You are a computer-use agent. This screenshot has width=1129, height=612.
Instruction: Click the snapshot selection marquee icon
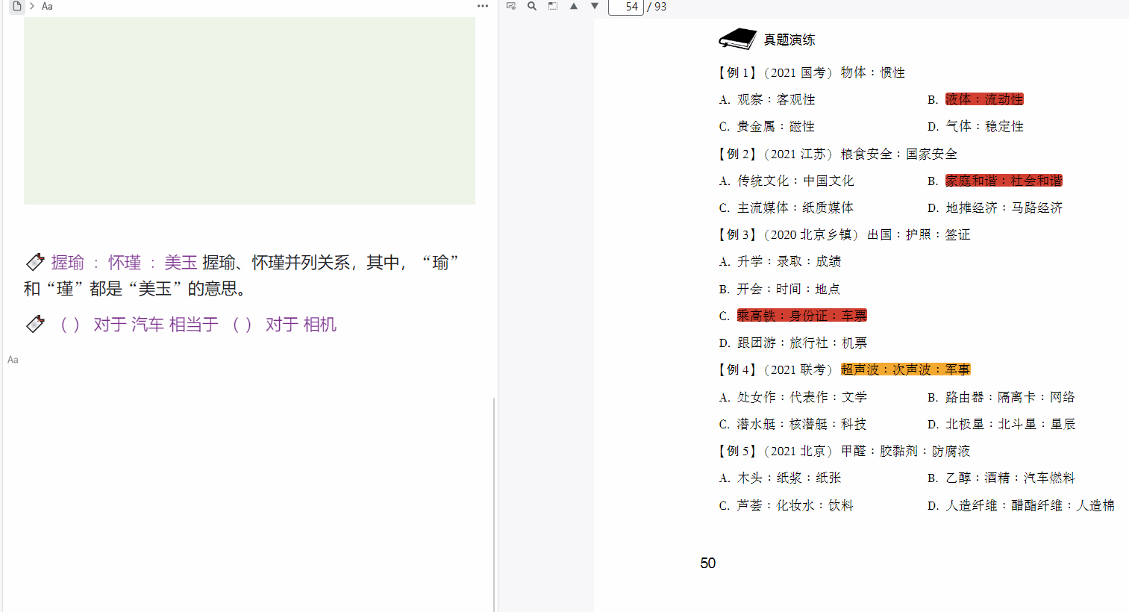point(552,6)
